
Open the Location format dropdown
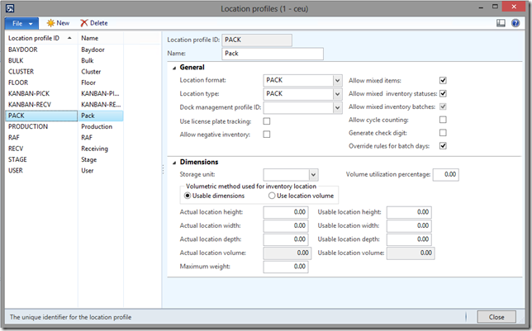pyautogui.click(x=337, y=81)
